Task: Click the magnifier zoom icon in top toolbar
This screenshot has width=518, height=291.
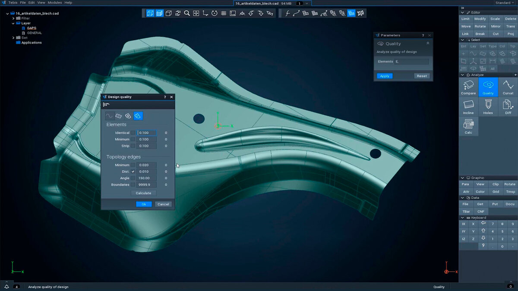Action: click(x=187, y=13)
